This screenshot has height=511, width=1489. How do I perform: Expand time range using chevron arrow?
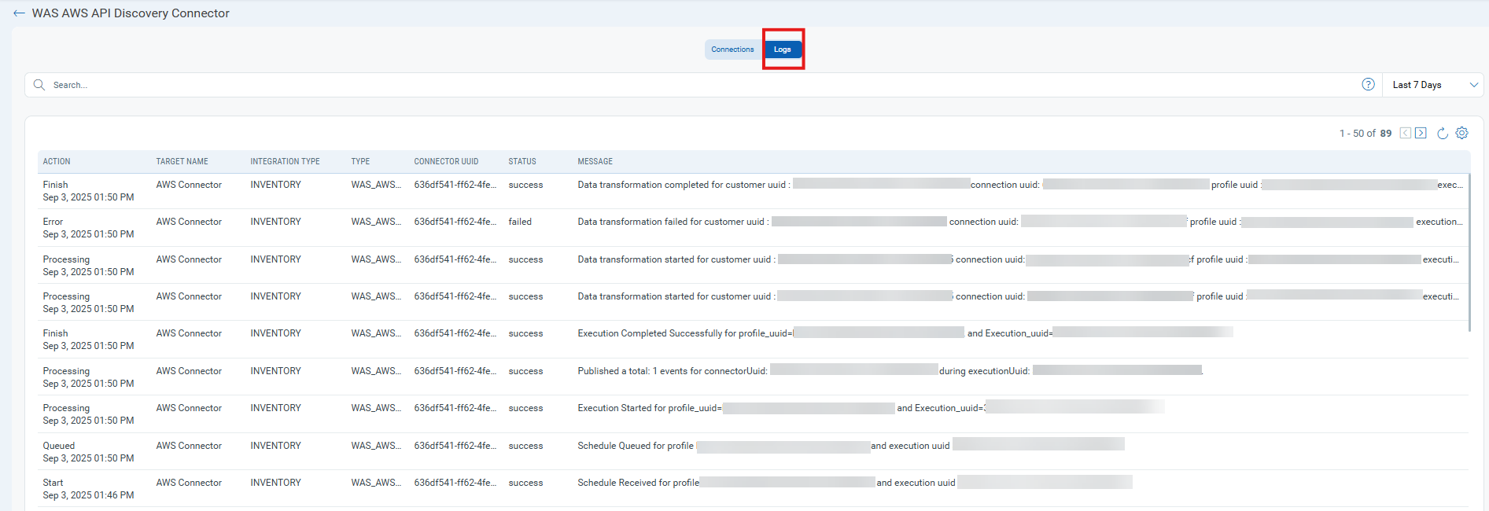[1473, 85]
